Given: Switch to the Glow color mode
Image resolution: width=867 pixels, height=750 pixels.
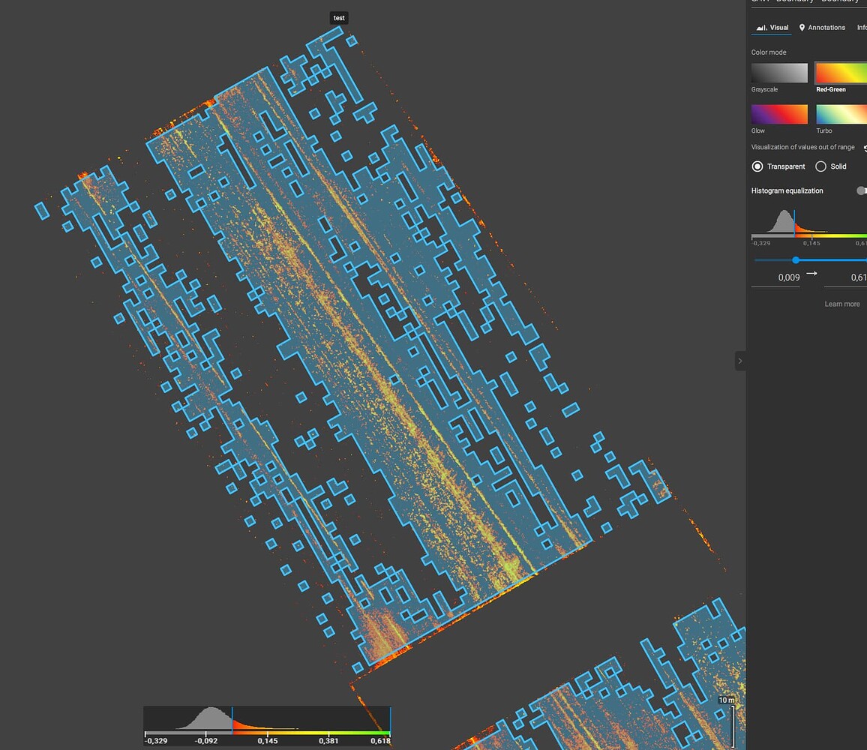Looking at the screenshot, I should tap(778, 114).
